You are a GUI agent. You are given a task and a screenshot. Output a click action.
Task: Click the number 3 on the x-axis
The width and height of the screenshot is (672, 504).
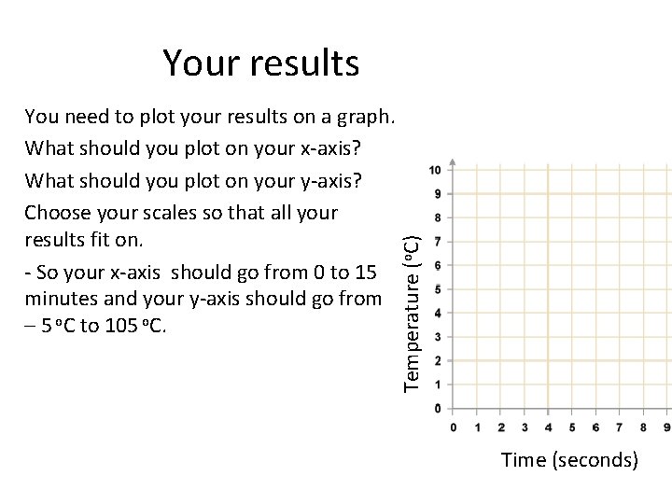click(525, 427)
